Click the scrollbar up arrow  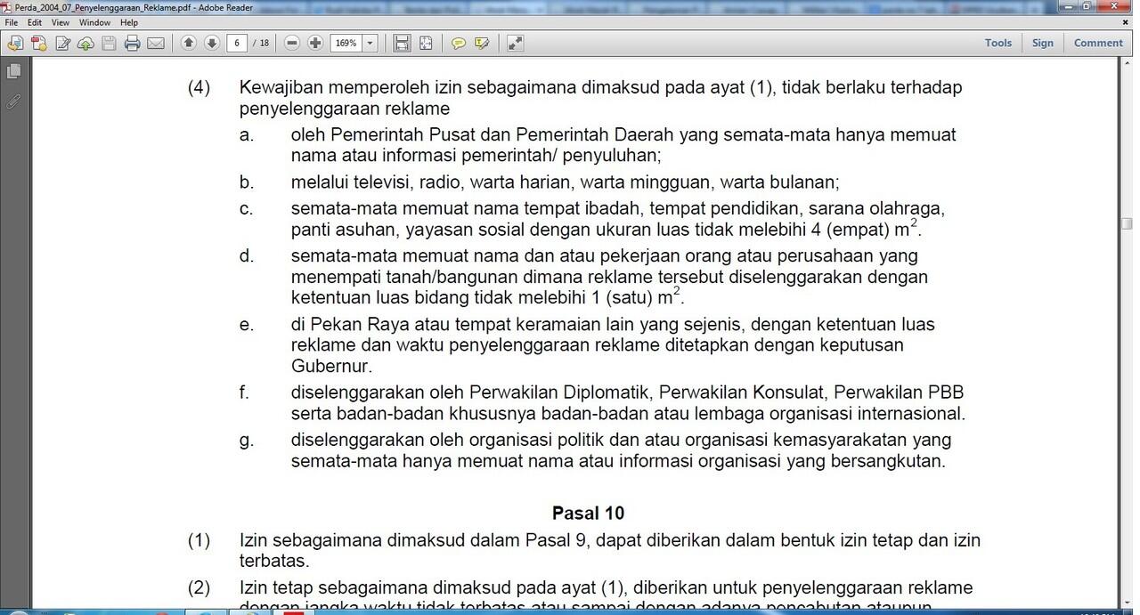(x=1127, y=65)
